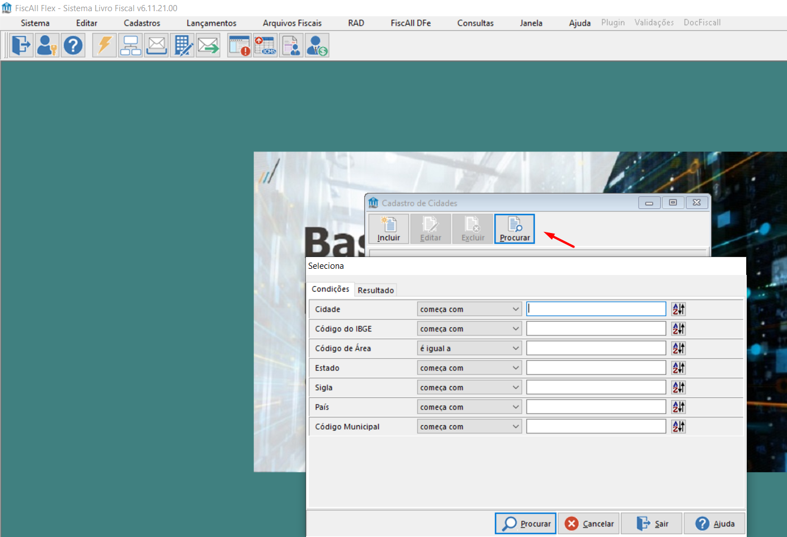787x537 pixels.
Task: Open the Arquivos Fiscais menu
Action: pyautogui.click(x=292, y=23)
